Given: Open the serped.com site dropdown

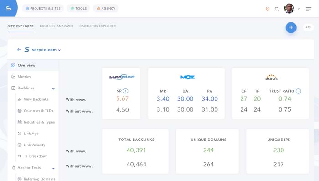Looking at the screenshot, I should (46, 50).
